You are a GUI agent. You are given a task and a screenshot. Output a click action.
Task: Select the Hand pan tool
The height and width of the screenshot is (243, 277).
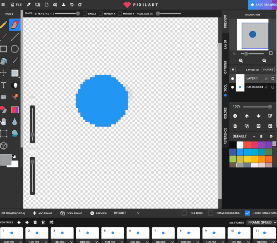click(x=3, y=121)
